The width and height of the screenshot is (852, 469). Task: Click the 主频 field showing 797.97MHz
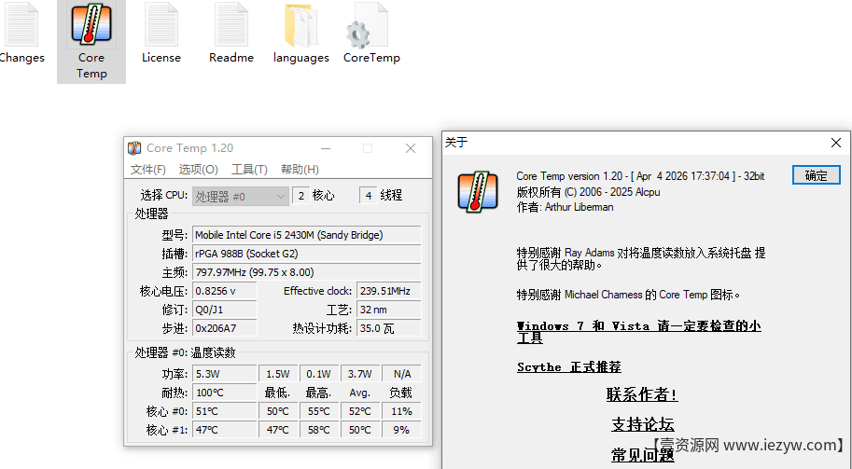(x=306, y=272)
